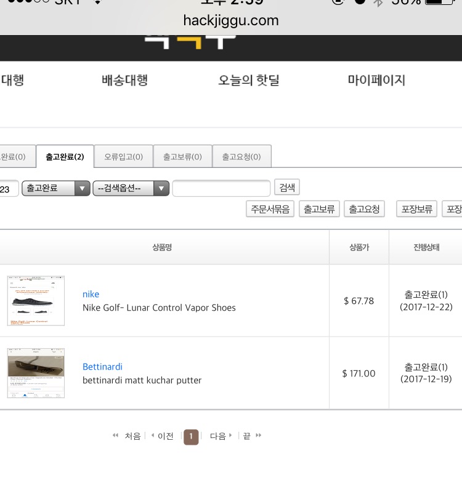Switch to the 오류입고(0) tab

click(x=123, y=157)
